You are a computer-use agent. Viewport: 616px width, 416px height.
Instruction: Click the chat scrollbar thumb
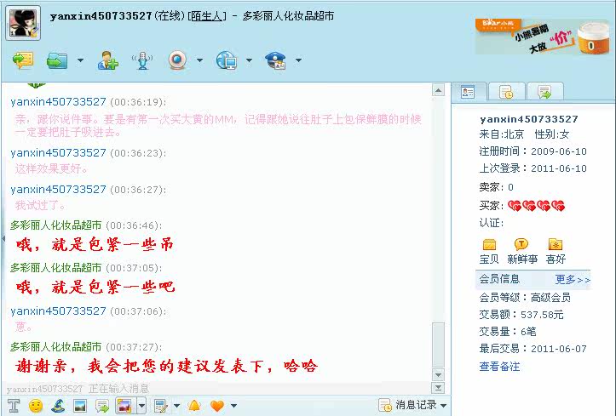(x=438, y=345)
